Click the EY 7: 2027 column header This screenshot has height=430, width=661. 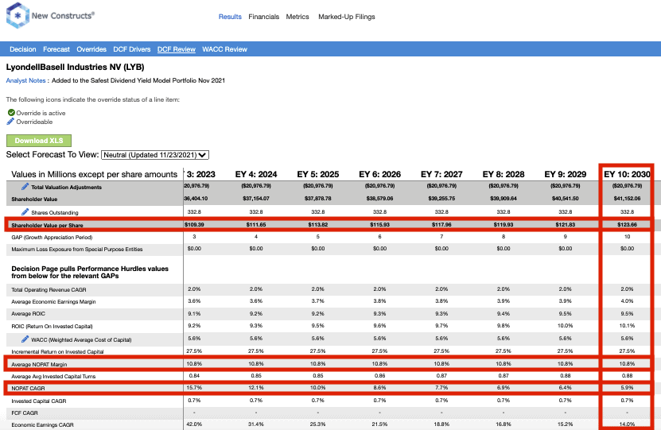point(441,174)
